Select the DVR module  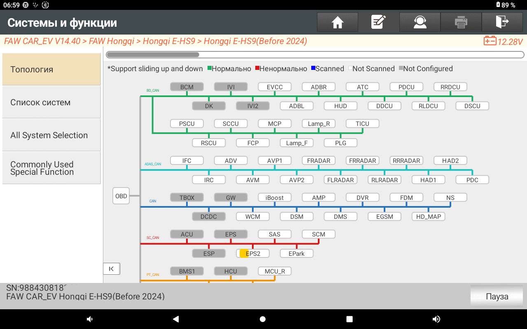tap(363, 197)
